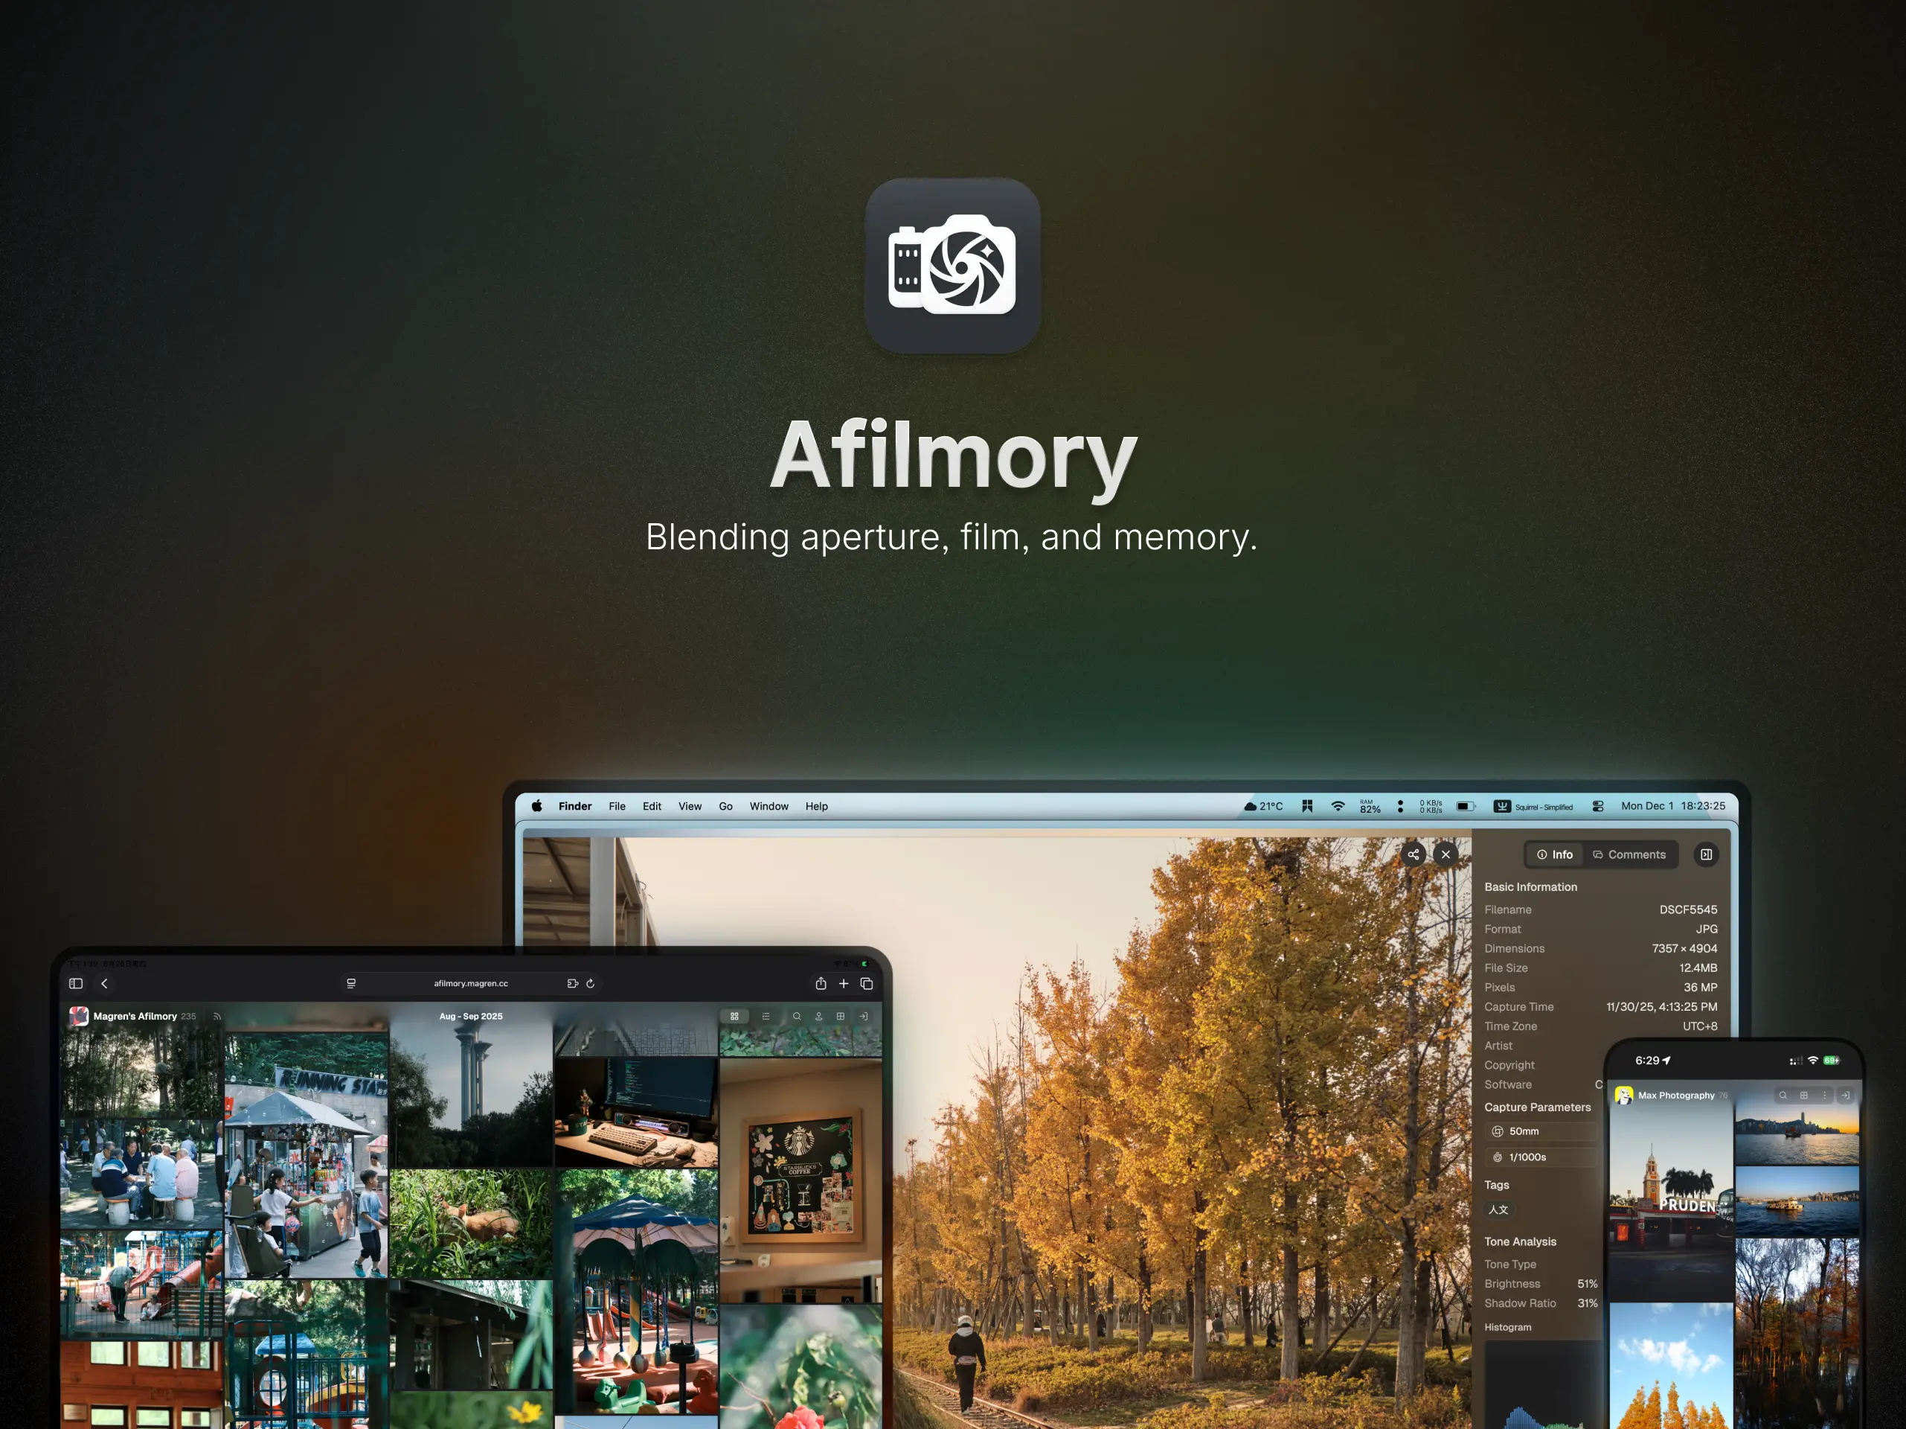1906x1429 pixels.
Task: Select the Info tab button
Action: pyautogui.click(x=1554, y=854)
